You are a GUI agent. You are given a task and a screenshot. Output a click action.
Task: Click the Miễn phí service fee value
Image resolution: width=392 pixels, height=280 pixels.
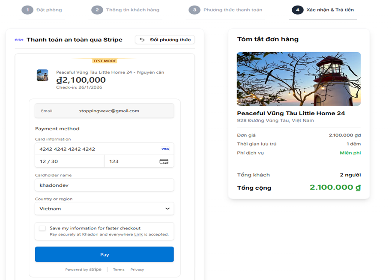(350, 153)
